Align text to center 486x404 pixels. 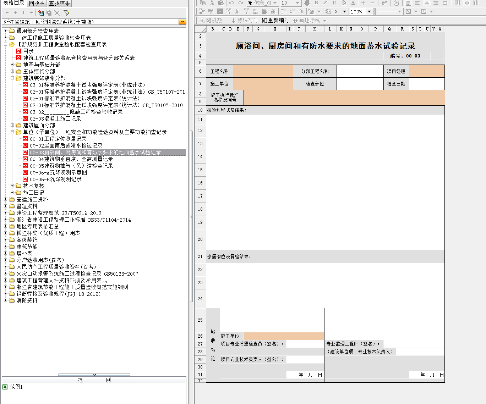(427, 2)
